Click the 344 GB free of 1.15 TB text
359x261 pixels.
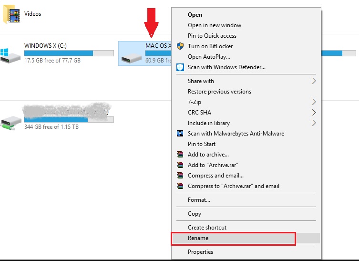click(51, 127)
